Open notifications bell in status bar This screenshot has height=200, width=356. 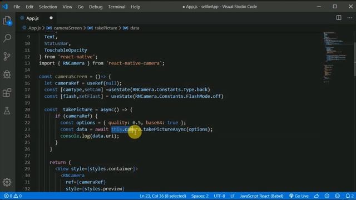click(x=349, y=196)
